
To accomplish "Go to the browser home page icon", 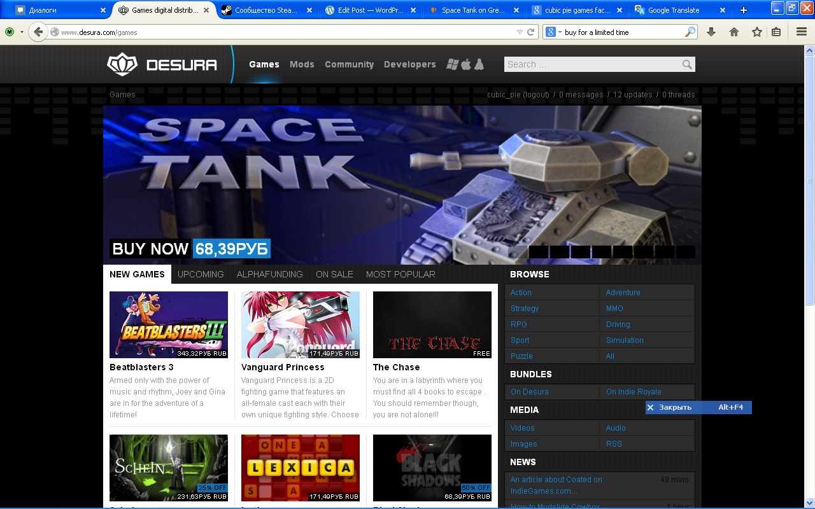I will tap(734, 32).
